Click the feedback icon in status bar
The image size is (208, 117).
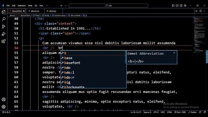tap(200, 112)
